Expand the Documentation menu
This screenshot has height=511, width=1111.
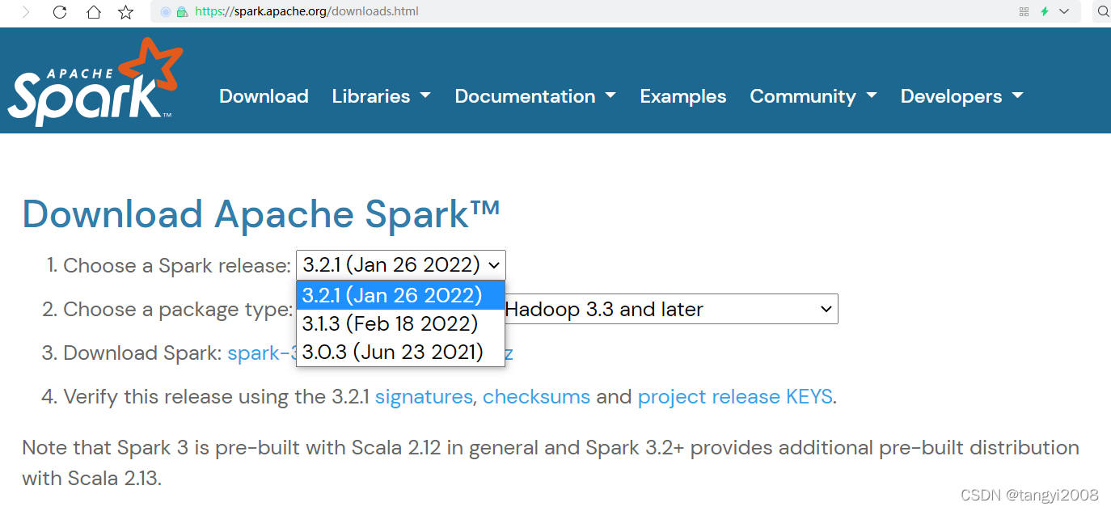(535, 96)
